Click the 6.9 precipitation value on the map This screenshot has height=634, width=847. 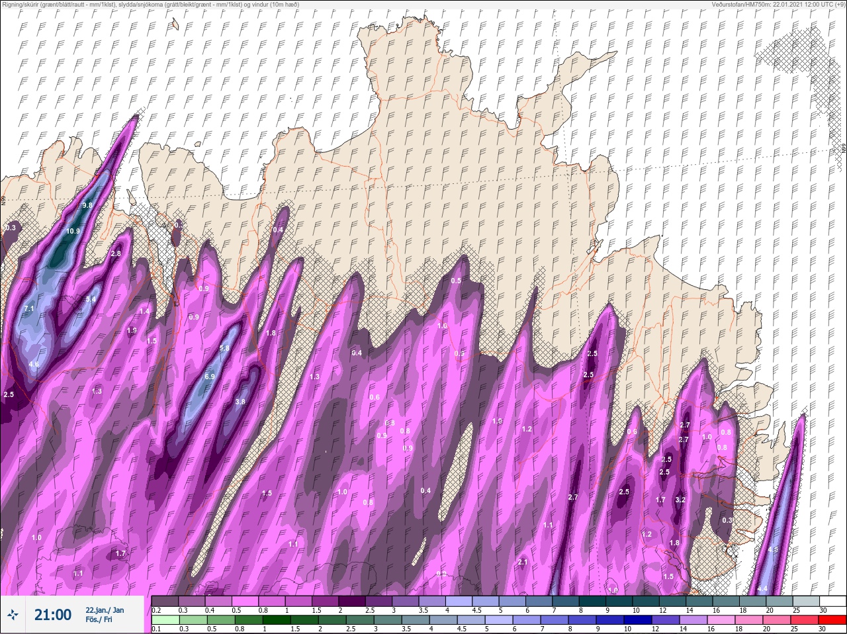coord(210,376)
